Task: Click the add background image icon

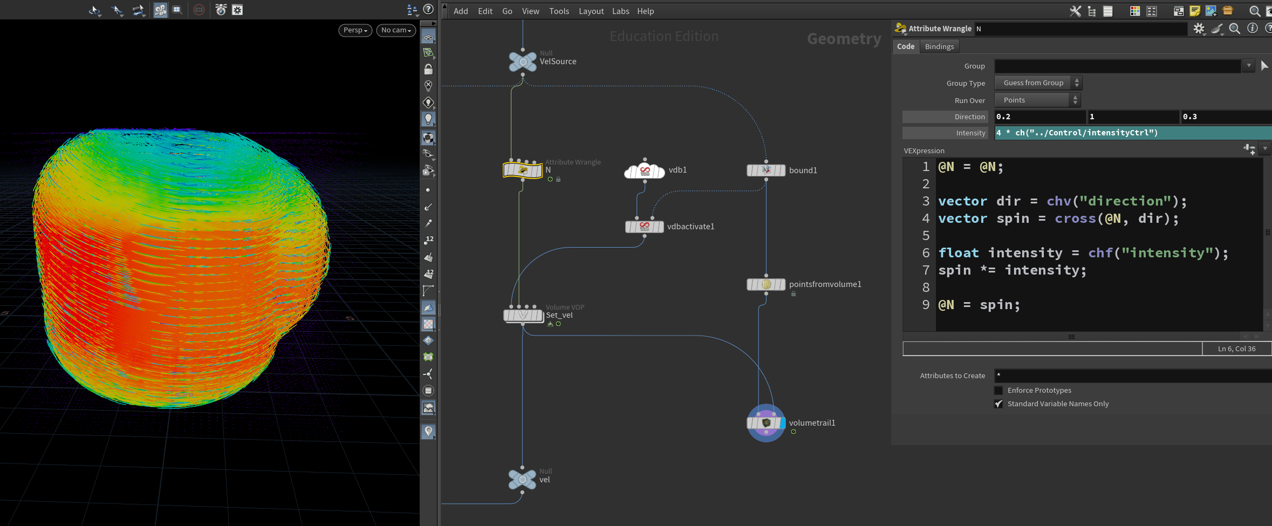Action: pos(1211,11)
